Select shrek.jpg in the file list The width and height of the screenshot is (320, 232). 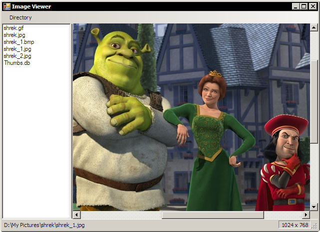click(x=14, y=35)
